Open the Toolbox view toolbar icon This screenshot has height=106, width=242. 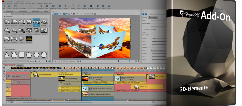[103, 6]
